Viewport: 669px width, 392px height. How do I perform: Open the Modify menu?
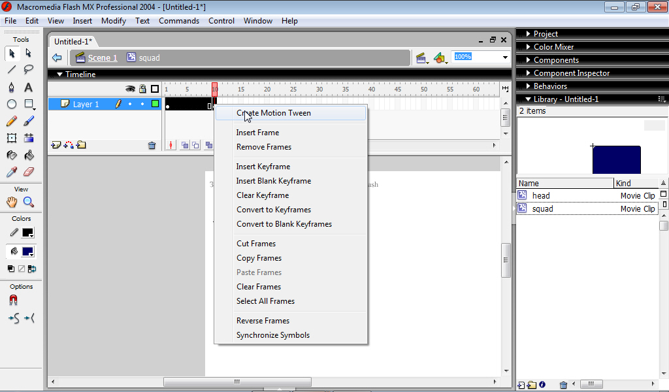(114, 21)
